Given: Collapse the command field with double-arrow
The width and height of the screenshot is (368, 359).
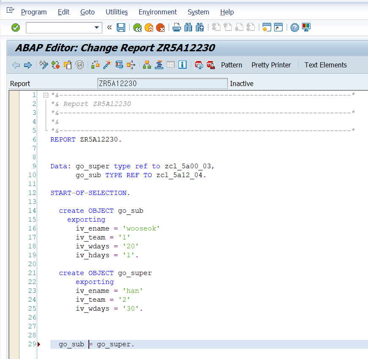Looking at the screenshot, I should (x=109, y=28).
